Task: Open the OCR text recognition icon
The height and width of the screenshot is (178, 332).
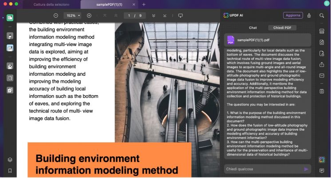Action: point(322,31)
